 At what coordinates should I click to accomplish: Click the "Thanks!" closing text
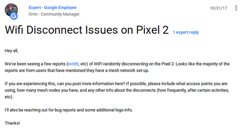click(x=12, y=123)
